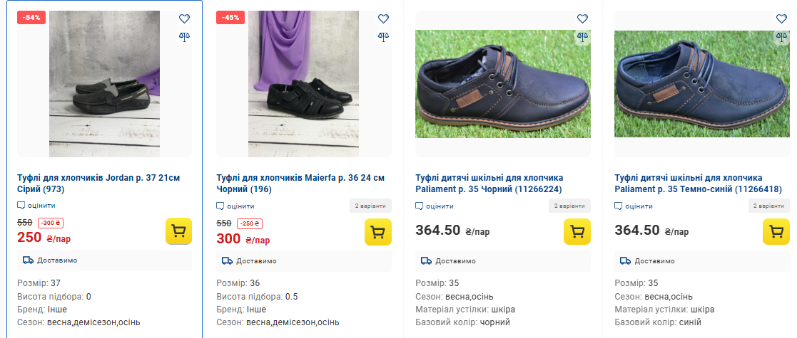Click Paliament black shoe product photo
The image size is (797, 338).
click(x=502, y=84)
